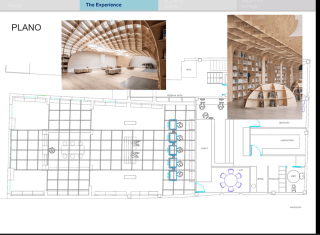This screenshot has height=235, width=320.
Task: Click the hexagonal figure left of table
Action: [50, 149]
